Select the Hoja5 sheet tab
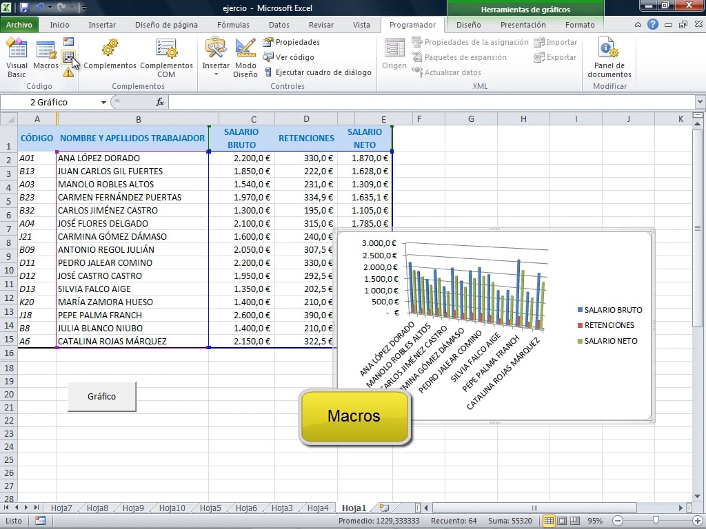The width and height of the screenshot is (706, 529). (210, 508)
